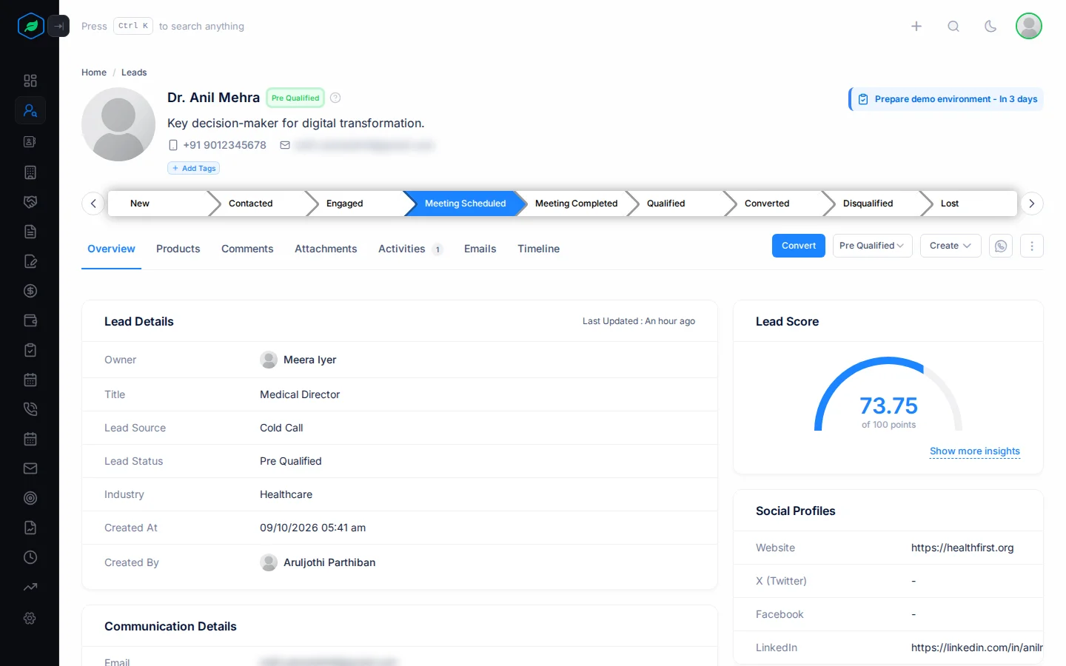Open the Timeline tab

click(538, 249)
